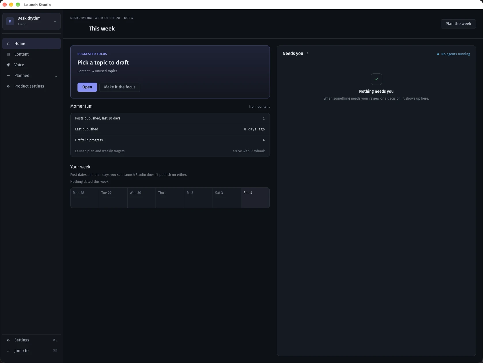Image resolution: width=483 pixels, height=363 pixels.
Task: Click the Last published row
Action: point(170,129)
